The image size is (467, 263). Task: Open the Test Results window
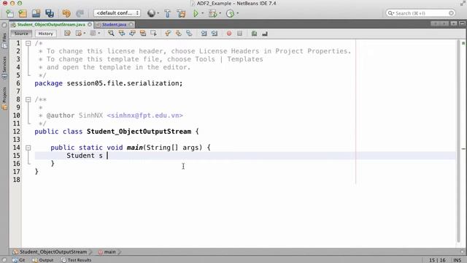tap(76, 260)
